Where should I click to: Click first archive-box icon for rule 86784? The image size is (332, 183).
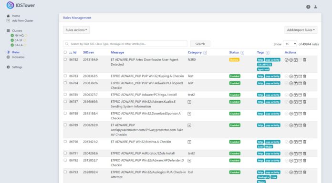(x=296, y=83)
